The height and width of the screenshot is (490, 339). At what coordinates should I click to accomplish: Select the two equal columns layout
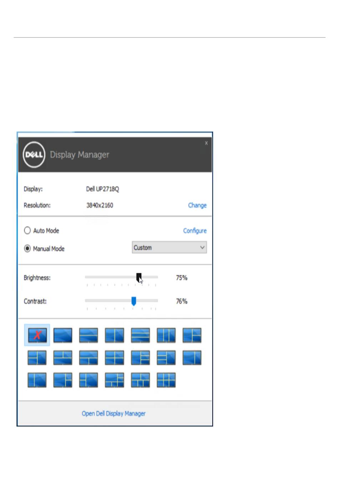(x=115, y=335)
